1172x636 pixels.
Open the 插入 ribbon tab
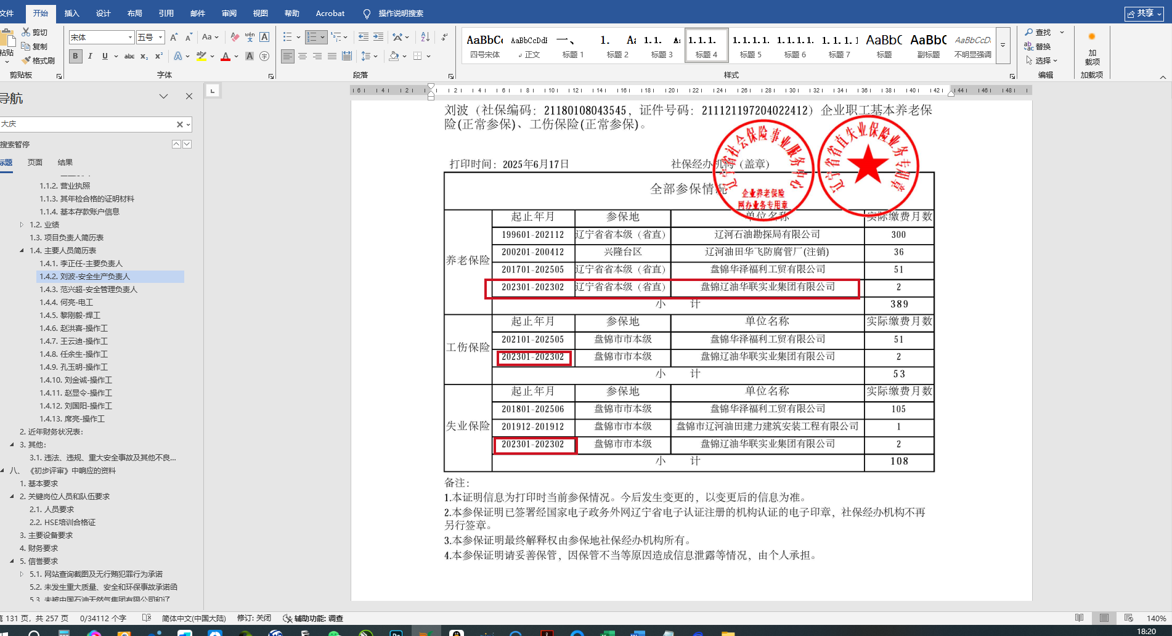pos(72,13)
